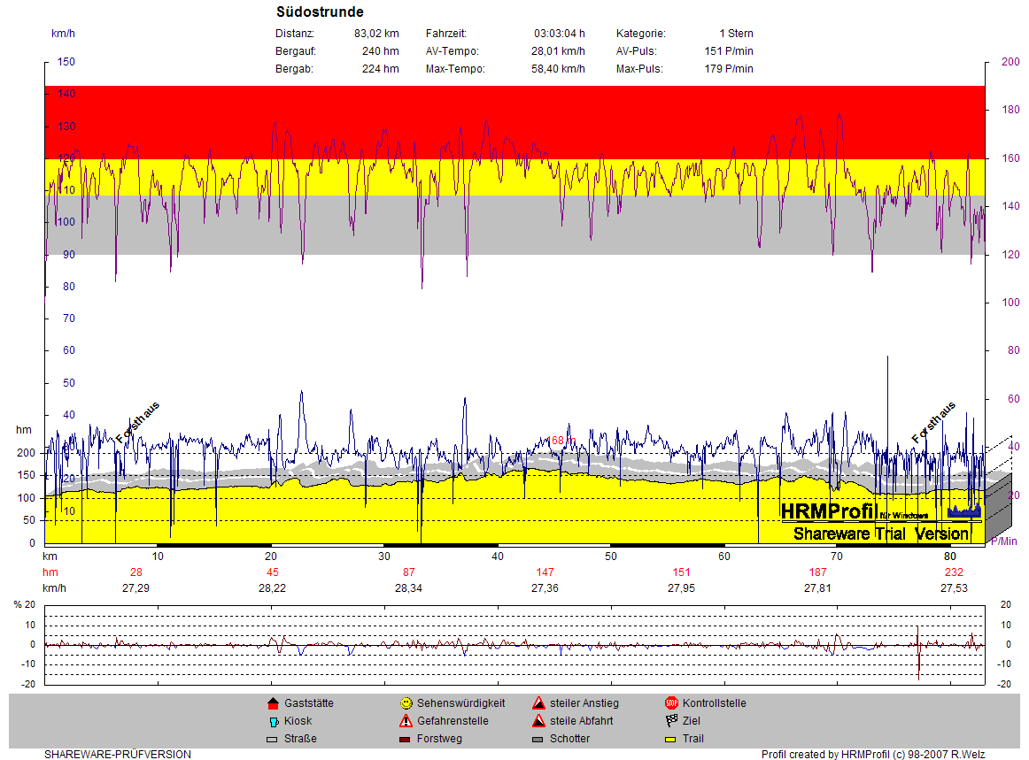Click the first Forsthaus waypoint label

138,424
